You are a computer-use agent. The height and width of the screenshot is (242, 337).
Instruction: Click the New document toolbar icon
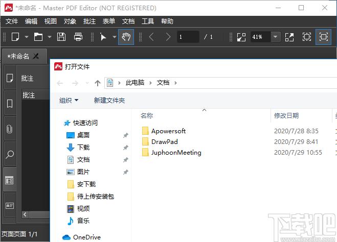[x=15, y=37]
